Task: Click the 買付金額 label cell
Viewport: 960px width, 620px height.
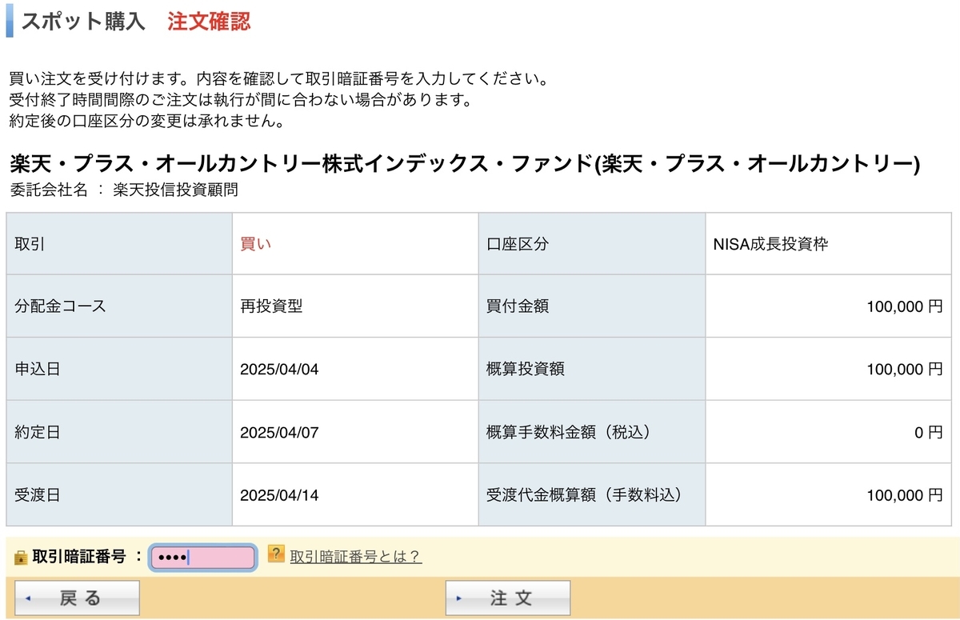Action: [592, 306]
